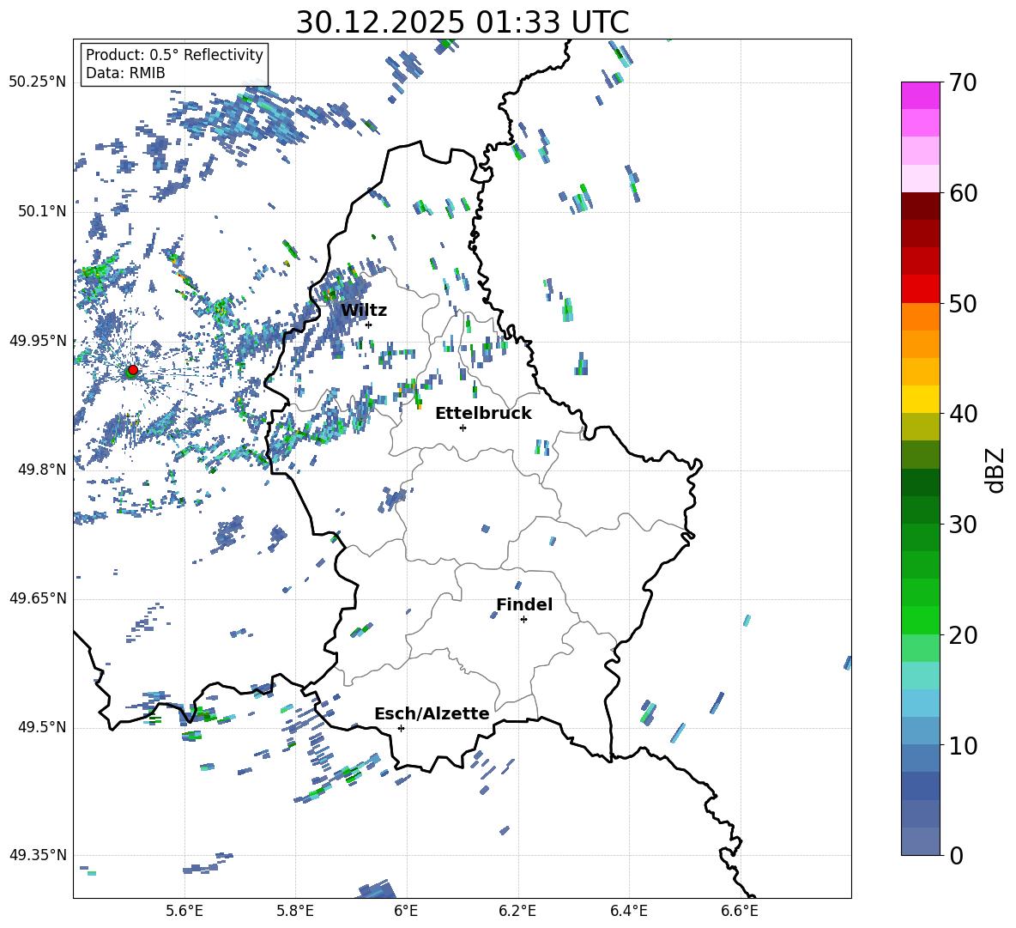
Task: Click the Ettelbruck city label
Action: (483, 414)
